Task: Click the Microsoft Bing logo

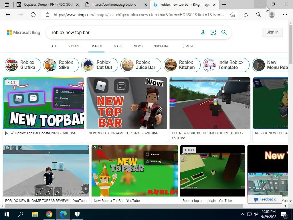Action: pyautogui.click(x=23, y=32)
